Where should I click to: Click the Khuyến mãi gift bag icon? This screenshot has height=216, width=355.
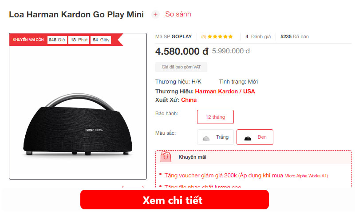coord(166,156)
